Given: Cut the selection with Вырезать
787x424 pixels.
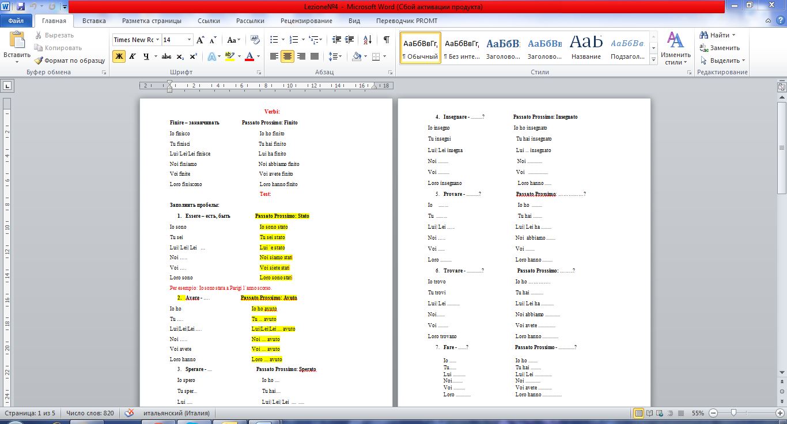Looking at the screenshot, I should tap(54, 35).
